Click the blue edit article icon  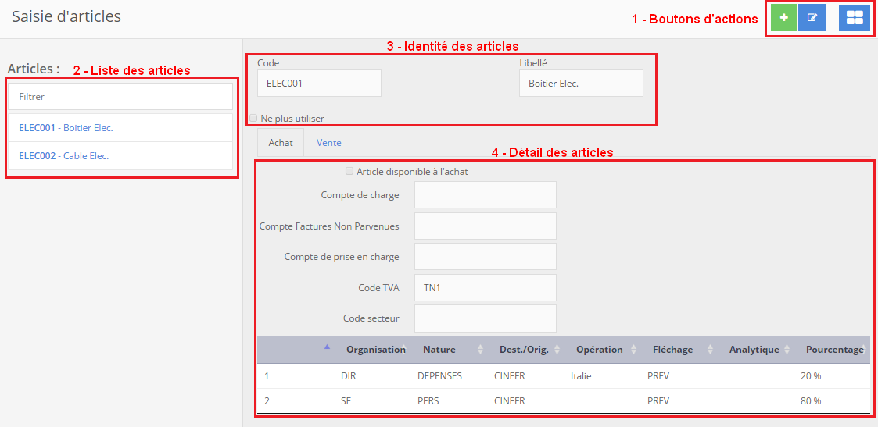(812, 18)
